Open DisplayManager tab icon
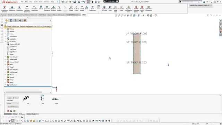The image size is (222, 125). pos(25,20)
